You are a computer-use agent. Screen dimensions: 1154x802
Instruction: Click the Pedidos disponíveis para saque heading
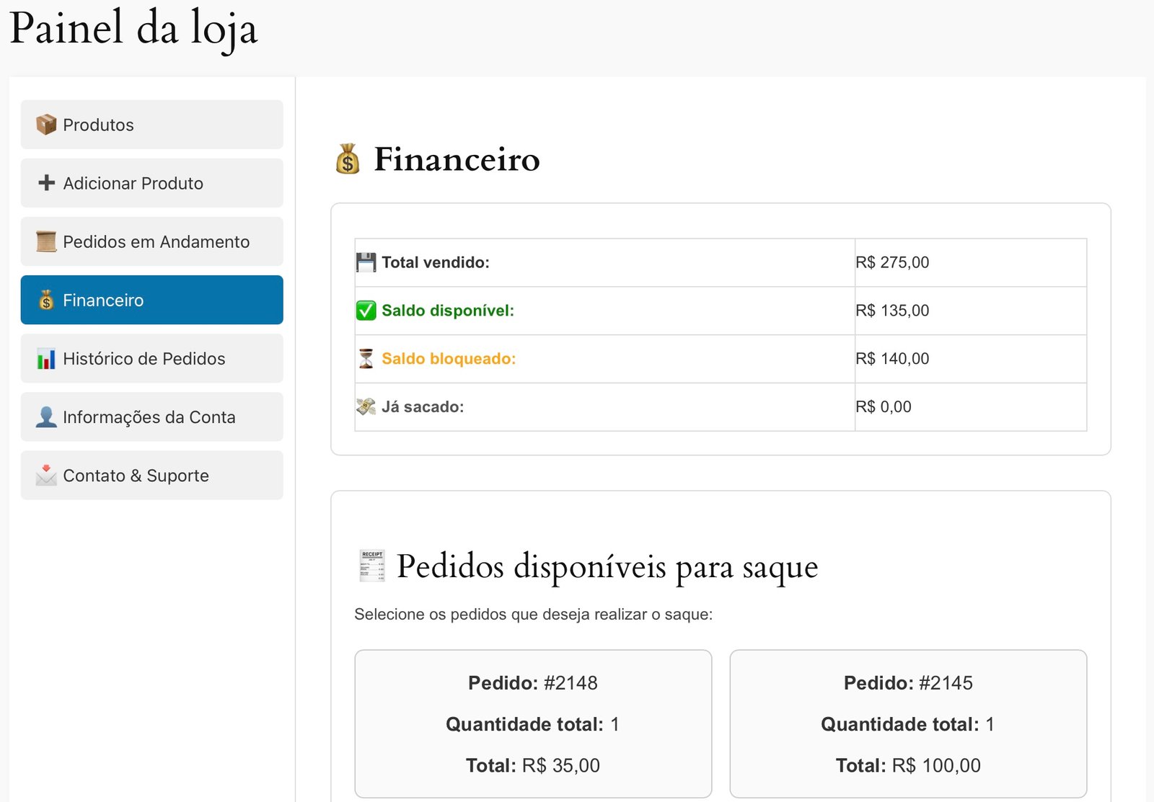(x=607, y=566)
